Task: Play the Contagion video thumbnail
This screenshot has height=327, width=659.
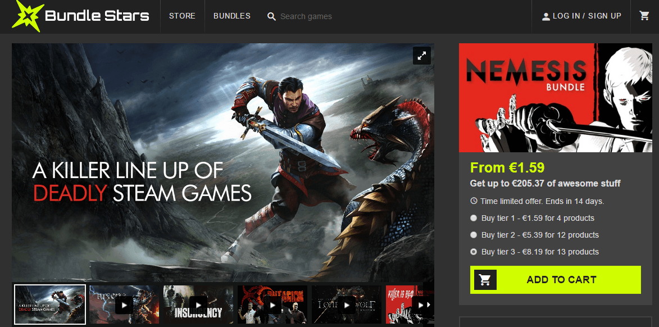Action: [x=272, y=305]
